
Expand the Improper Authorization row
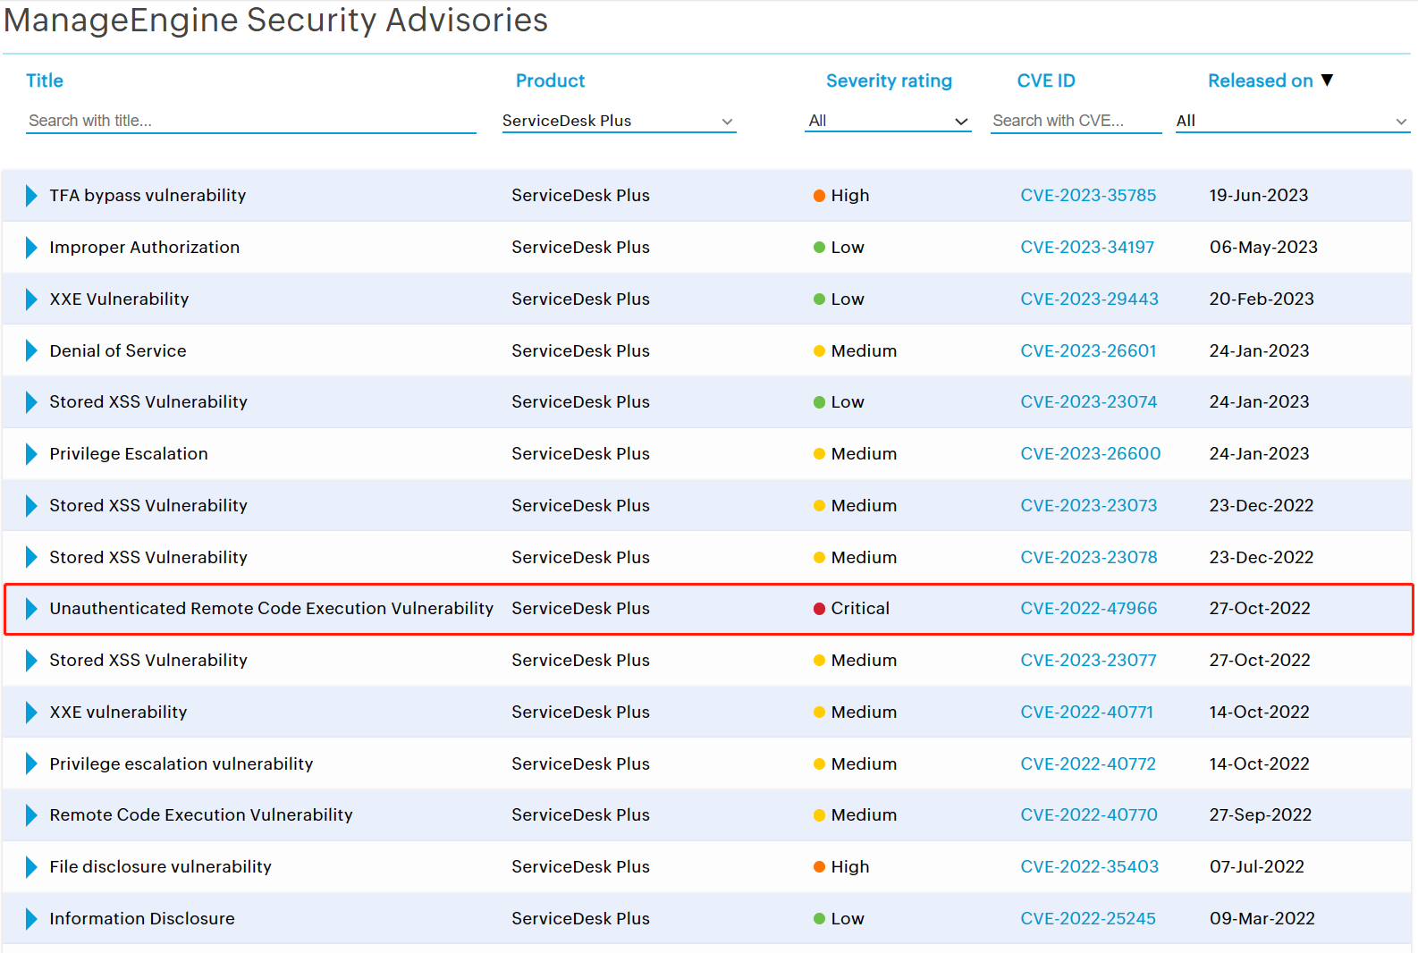(31, 248)
